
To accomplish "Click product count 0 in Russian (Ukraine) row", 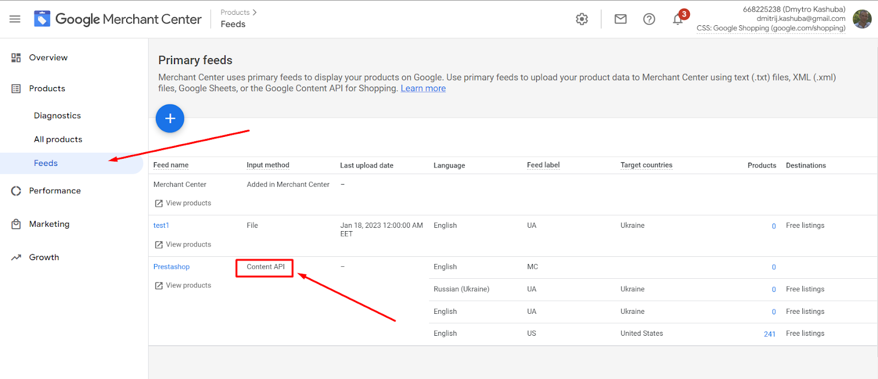I will [x=774, y=290].
